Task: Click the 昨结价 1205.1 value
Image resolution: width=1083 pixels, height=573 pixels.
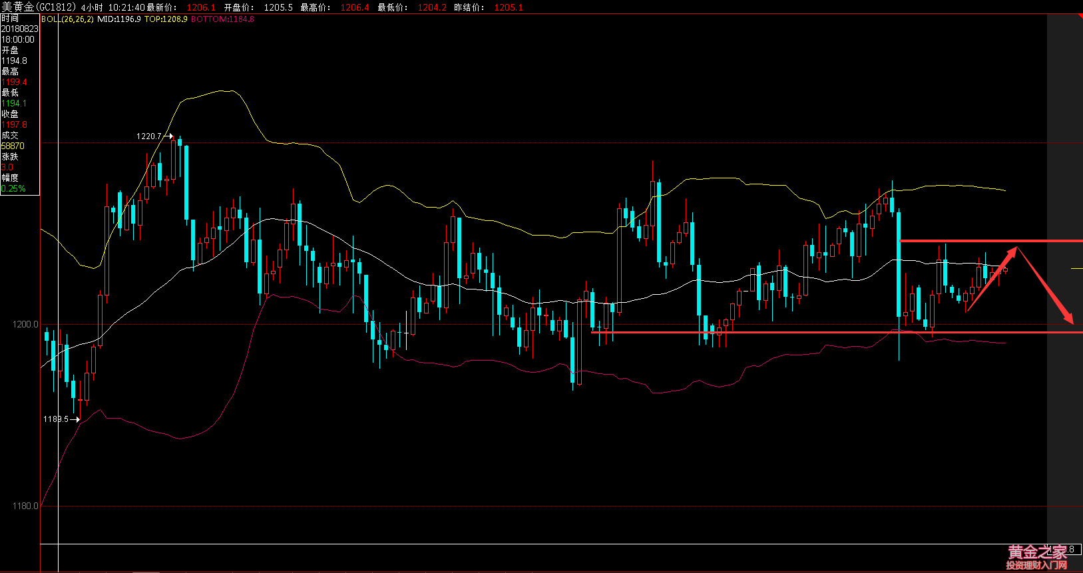Action: click(x=509, y=7)
